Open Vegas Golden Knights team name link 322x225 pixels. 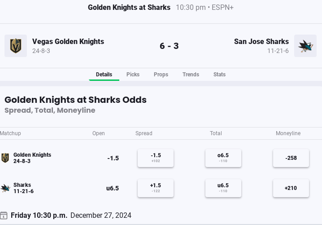click(68, 42)
